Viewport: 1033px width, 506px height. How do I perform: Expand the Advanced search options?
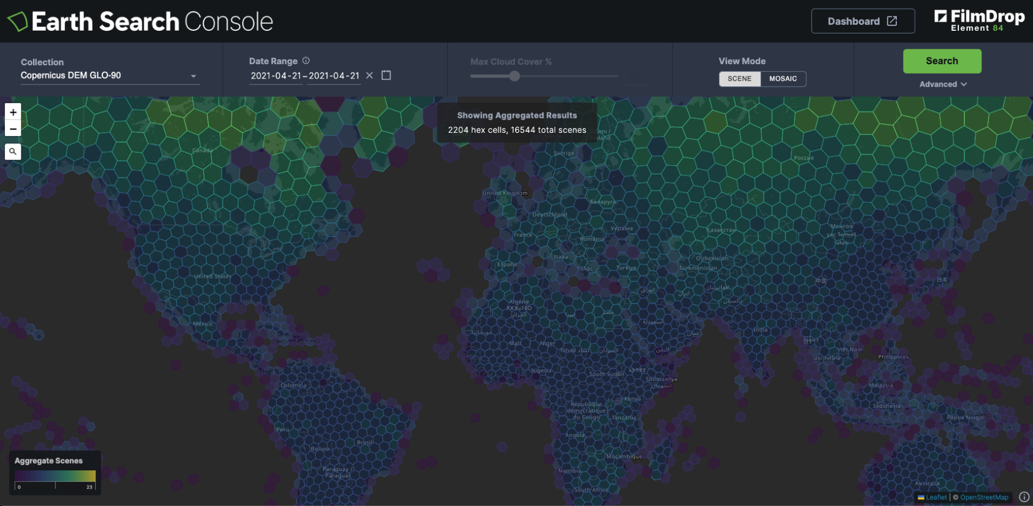click(942, 84)
